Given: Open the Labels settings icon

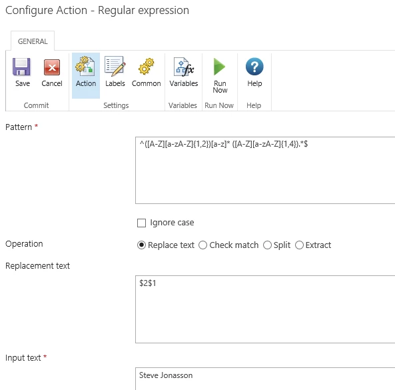Looking at the screenshot, I should [115, 66].
